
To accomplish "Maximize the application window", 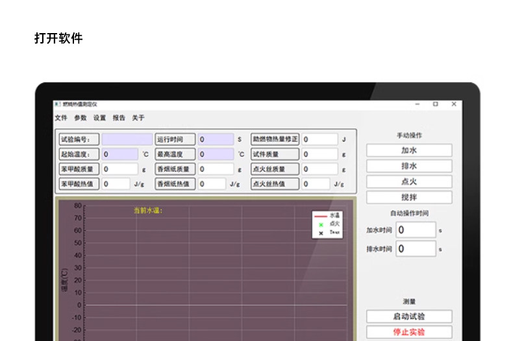I will (x=436, y=104).
